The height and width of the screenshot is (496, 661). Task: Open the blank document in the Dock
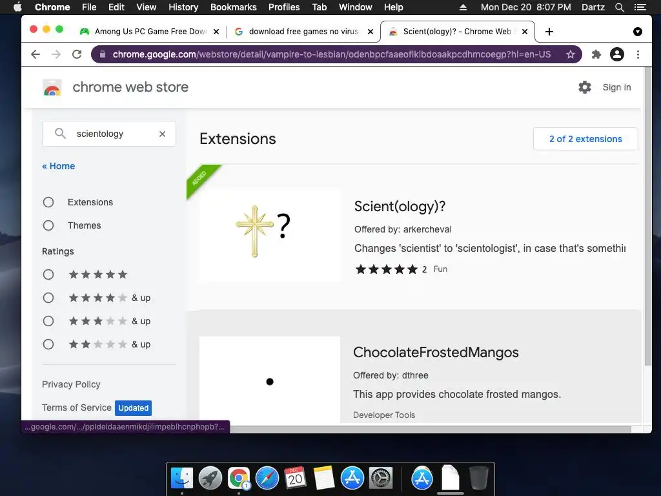coord(450,479)
